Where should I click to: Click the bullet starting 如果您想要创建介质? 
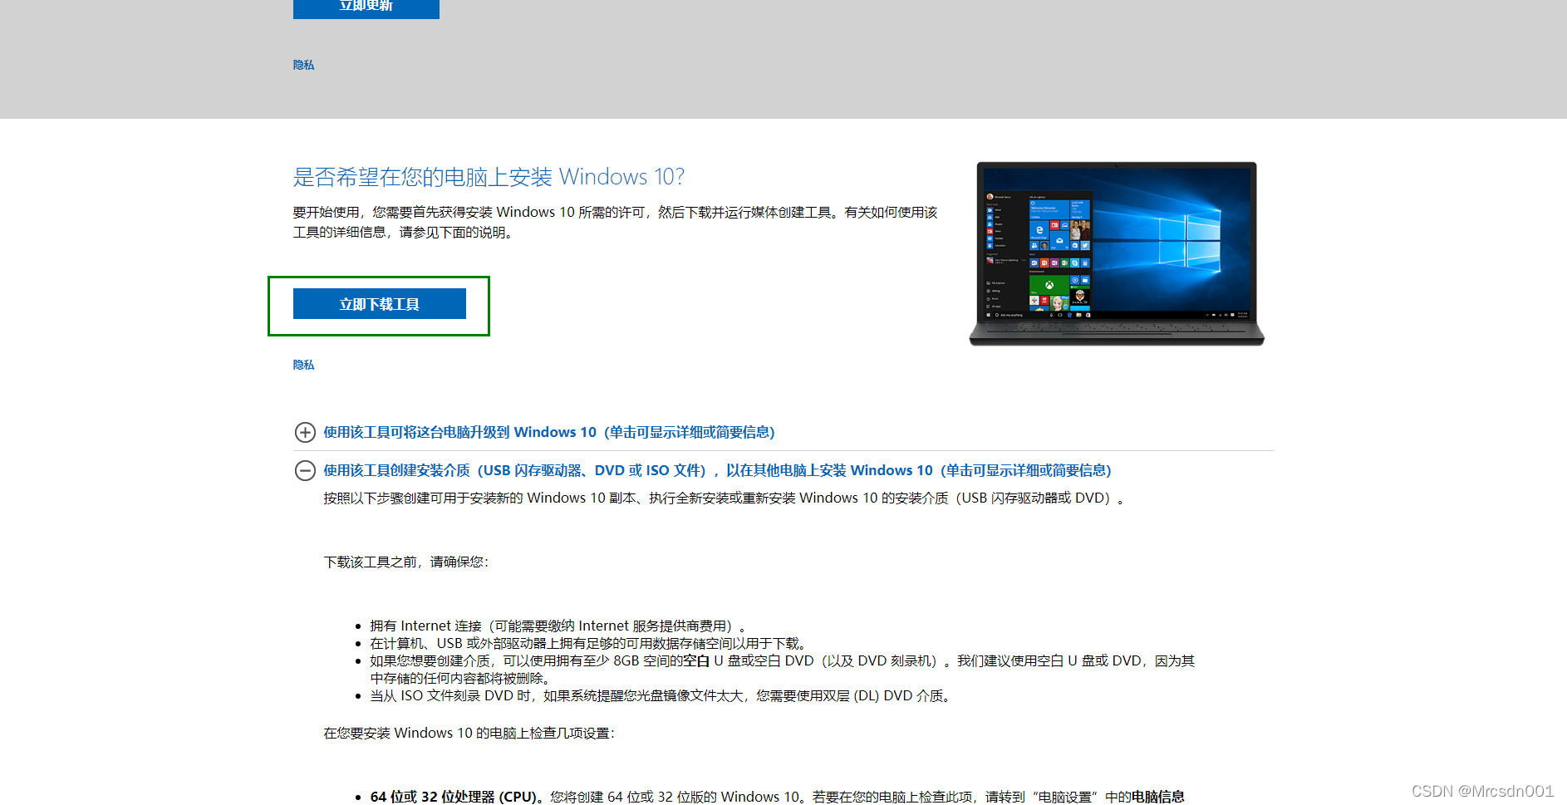tap(782, 670)
